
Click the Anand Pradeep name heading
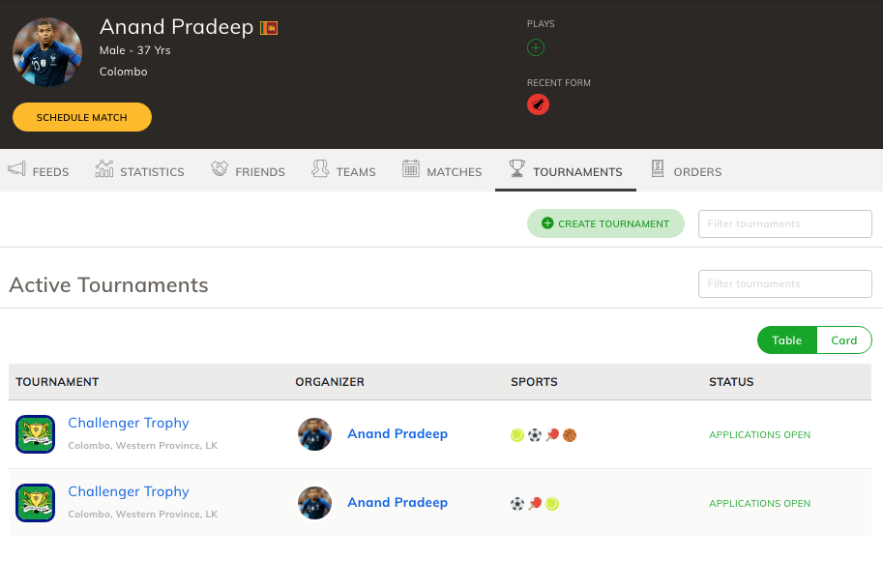tap(176, 26)
